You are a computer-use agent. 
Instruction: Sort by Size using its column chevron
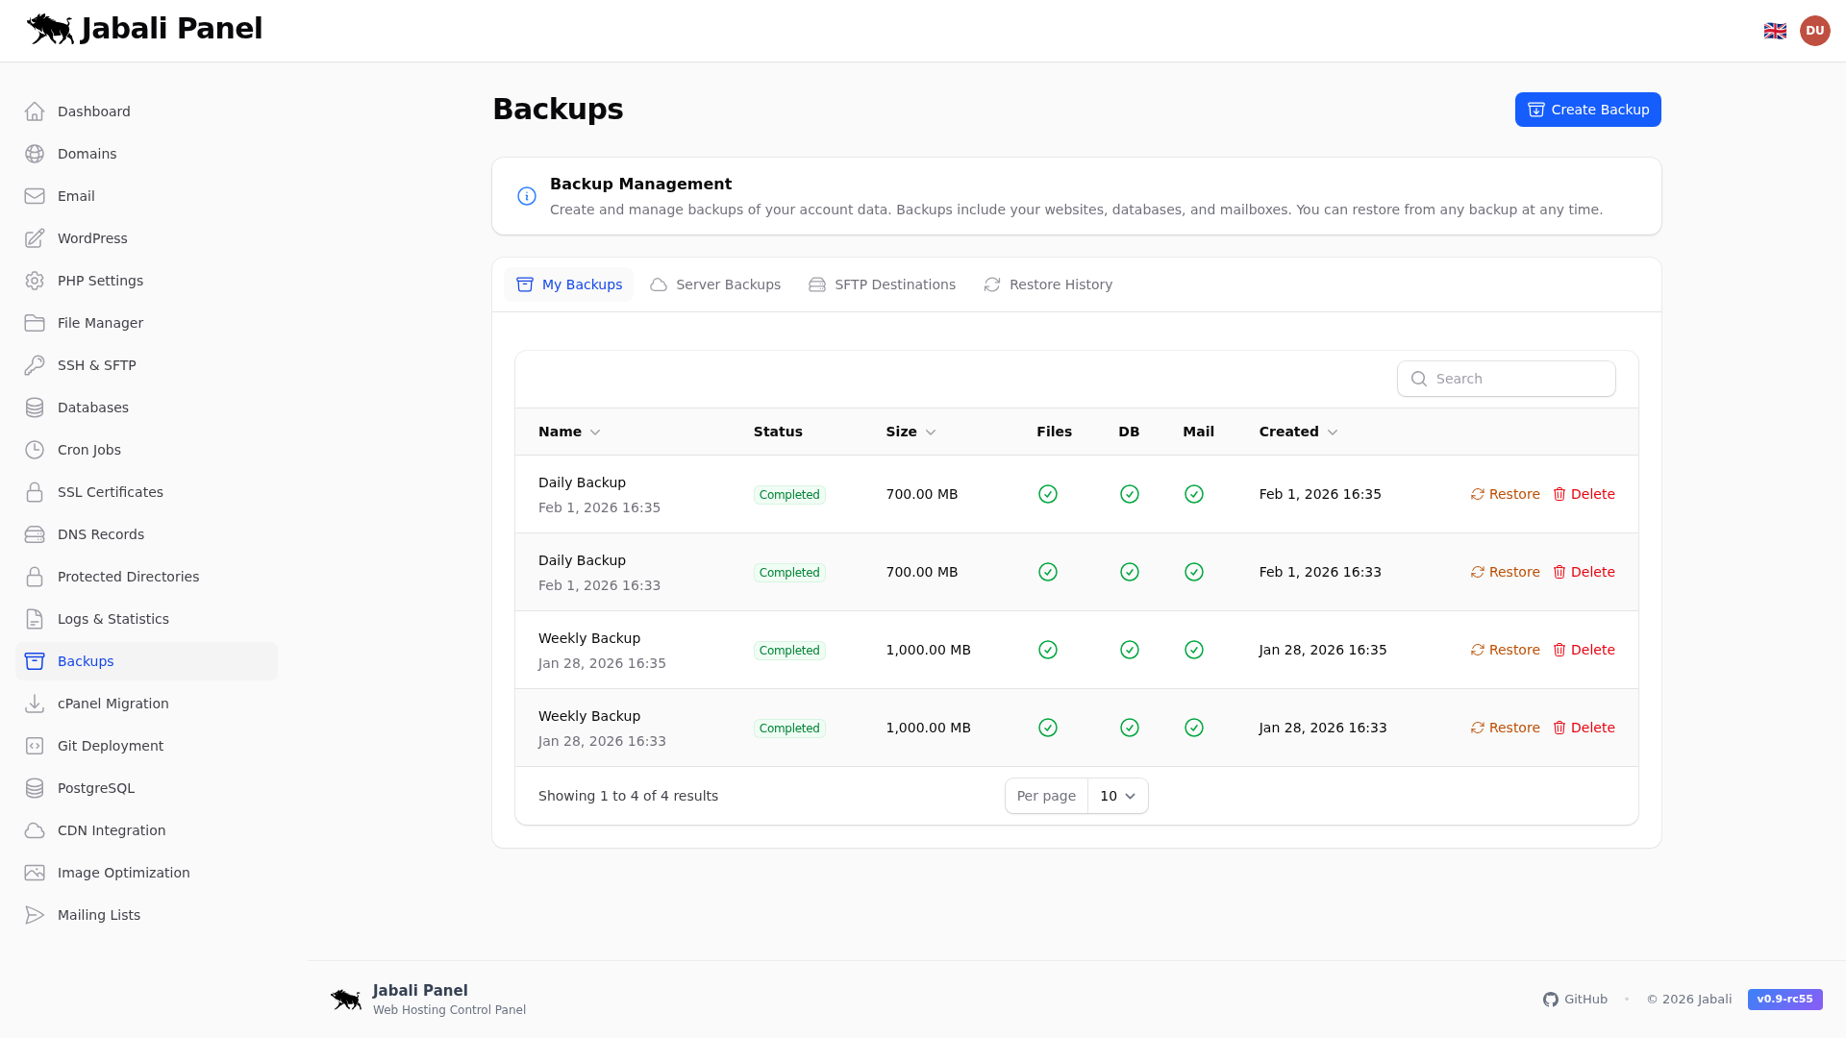(931, 432)
